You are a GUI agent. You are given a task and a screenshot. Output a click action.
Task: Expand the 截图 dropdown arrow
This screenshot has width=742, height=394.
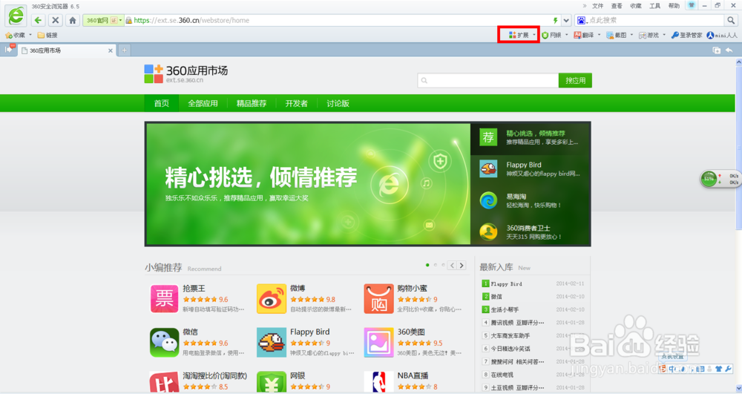pos(631,35)
